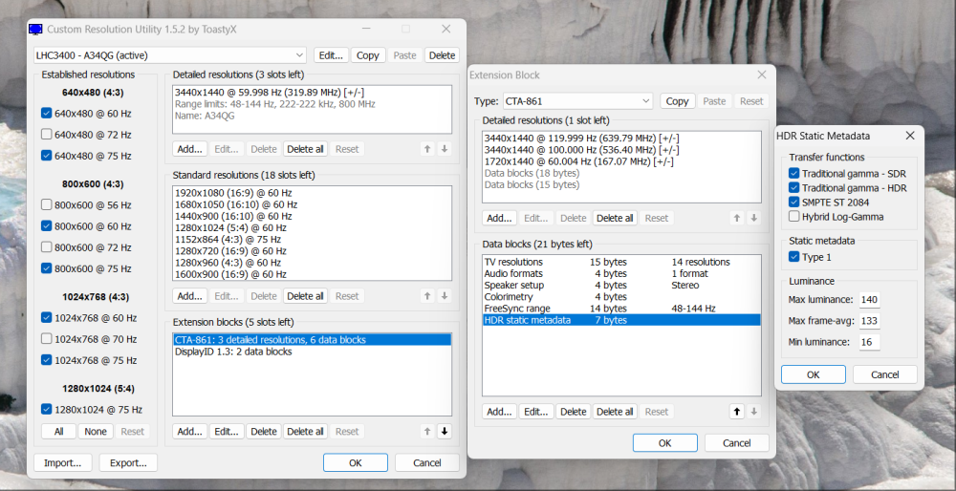Click Import... button

pyautogui.click(x=63, y=463)
